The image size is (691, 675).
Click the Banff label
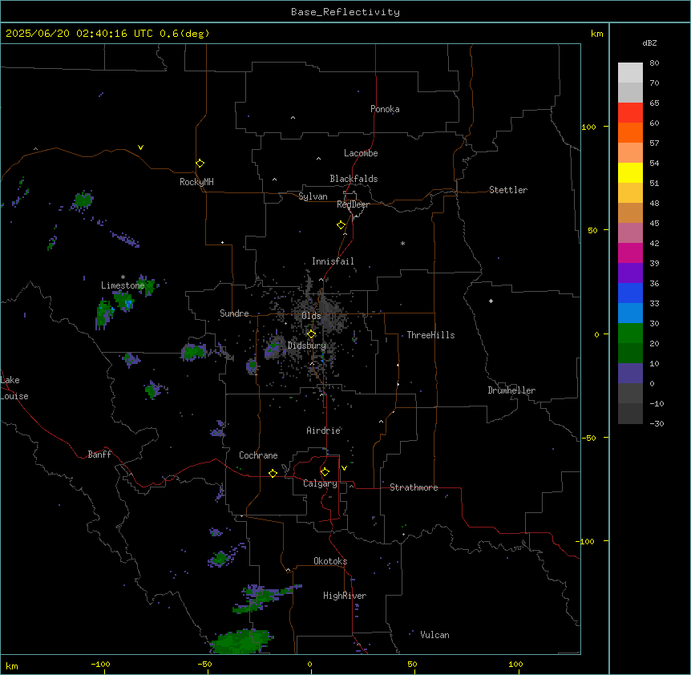tap(99, 455)
